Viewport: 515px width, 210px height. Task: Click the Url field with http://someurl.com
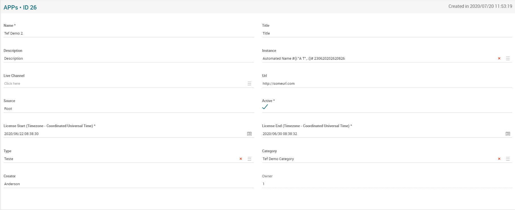[387, 84]
